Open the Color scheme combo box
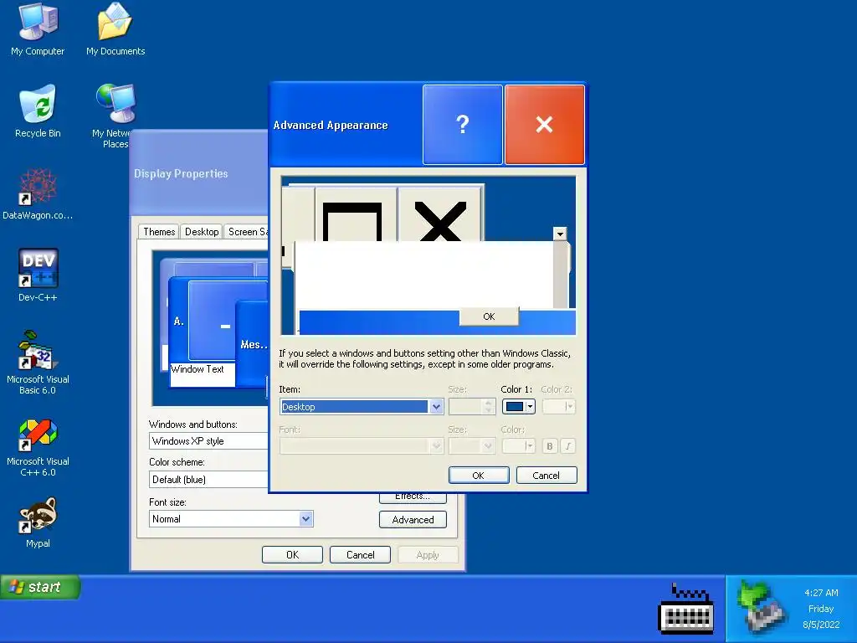The width and height of the screenshot is (857, 643). click(x=208, y=480)
